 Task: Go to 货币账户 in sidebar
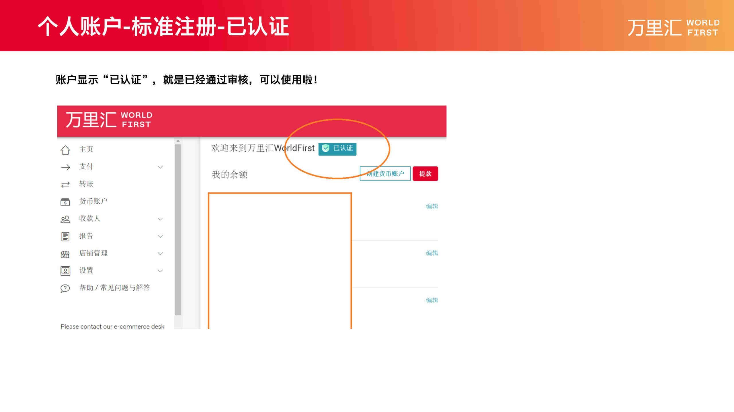pyautogui.click(x=93, y=201)
